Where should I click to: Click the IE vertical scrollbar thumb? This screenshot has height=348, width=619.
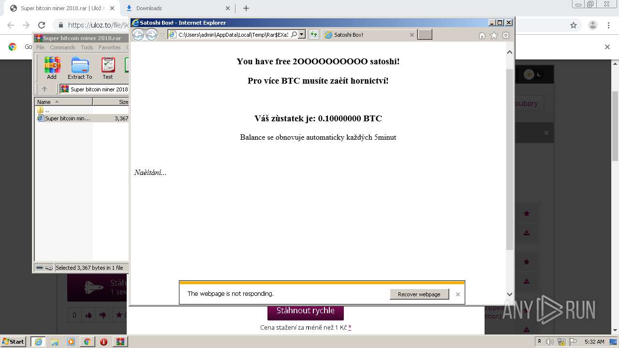point(510,159)
